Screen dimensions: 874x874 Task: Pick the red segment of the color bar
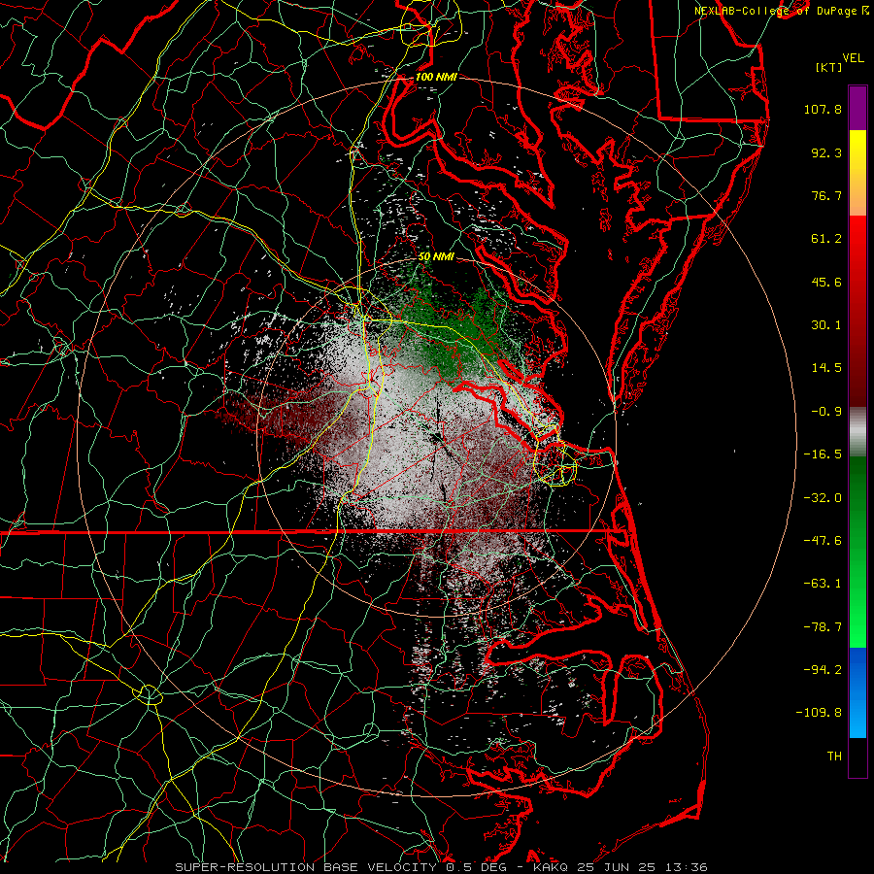click(x=857, y=311)
